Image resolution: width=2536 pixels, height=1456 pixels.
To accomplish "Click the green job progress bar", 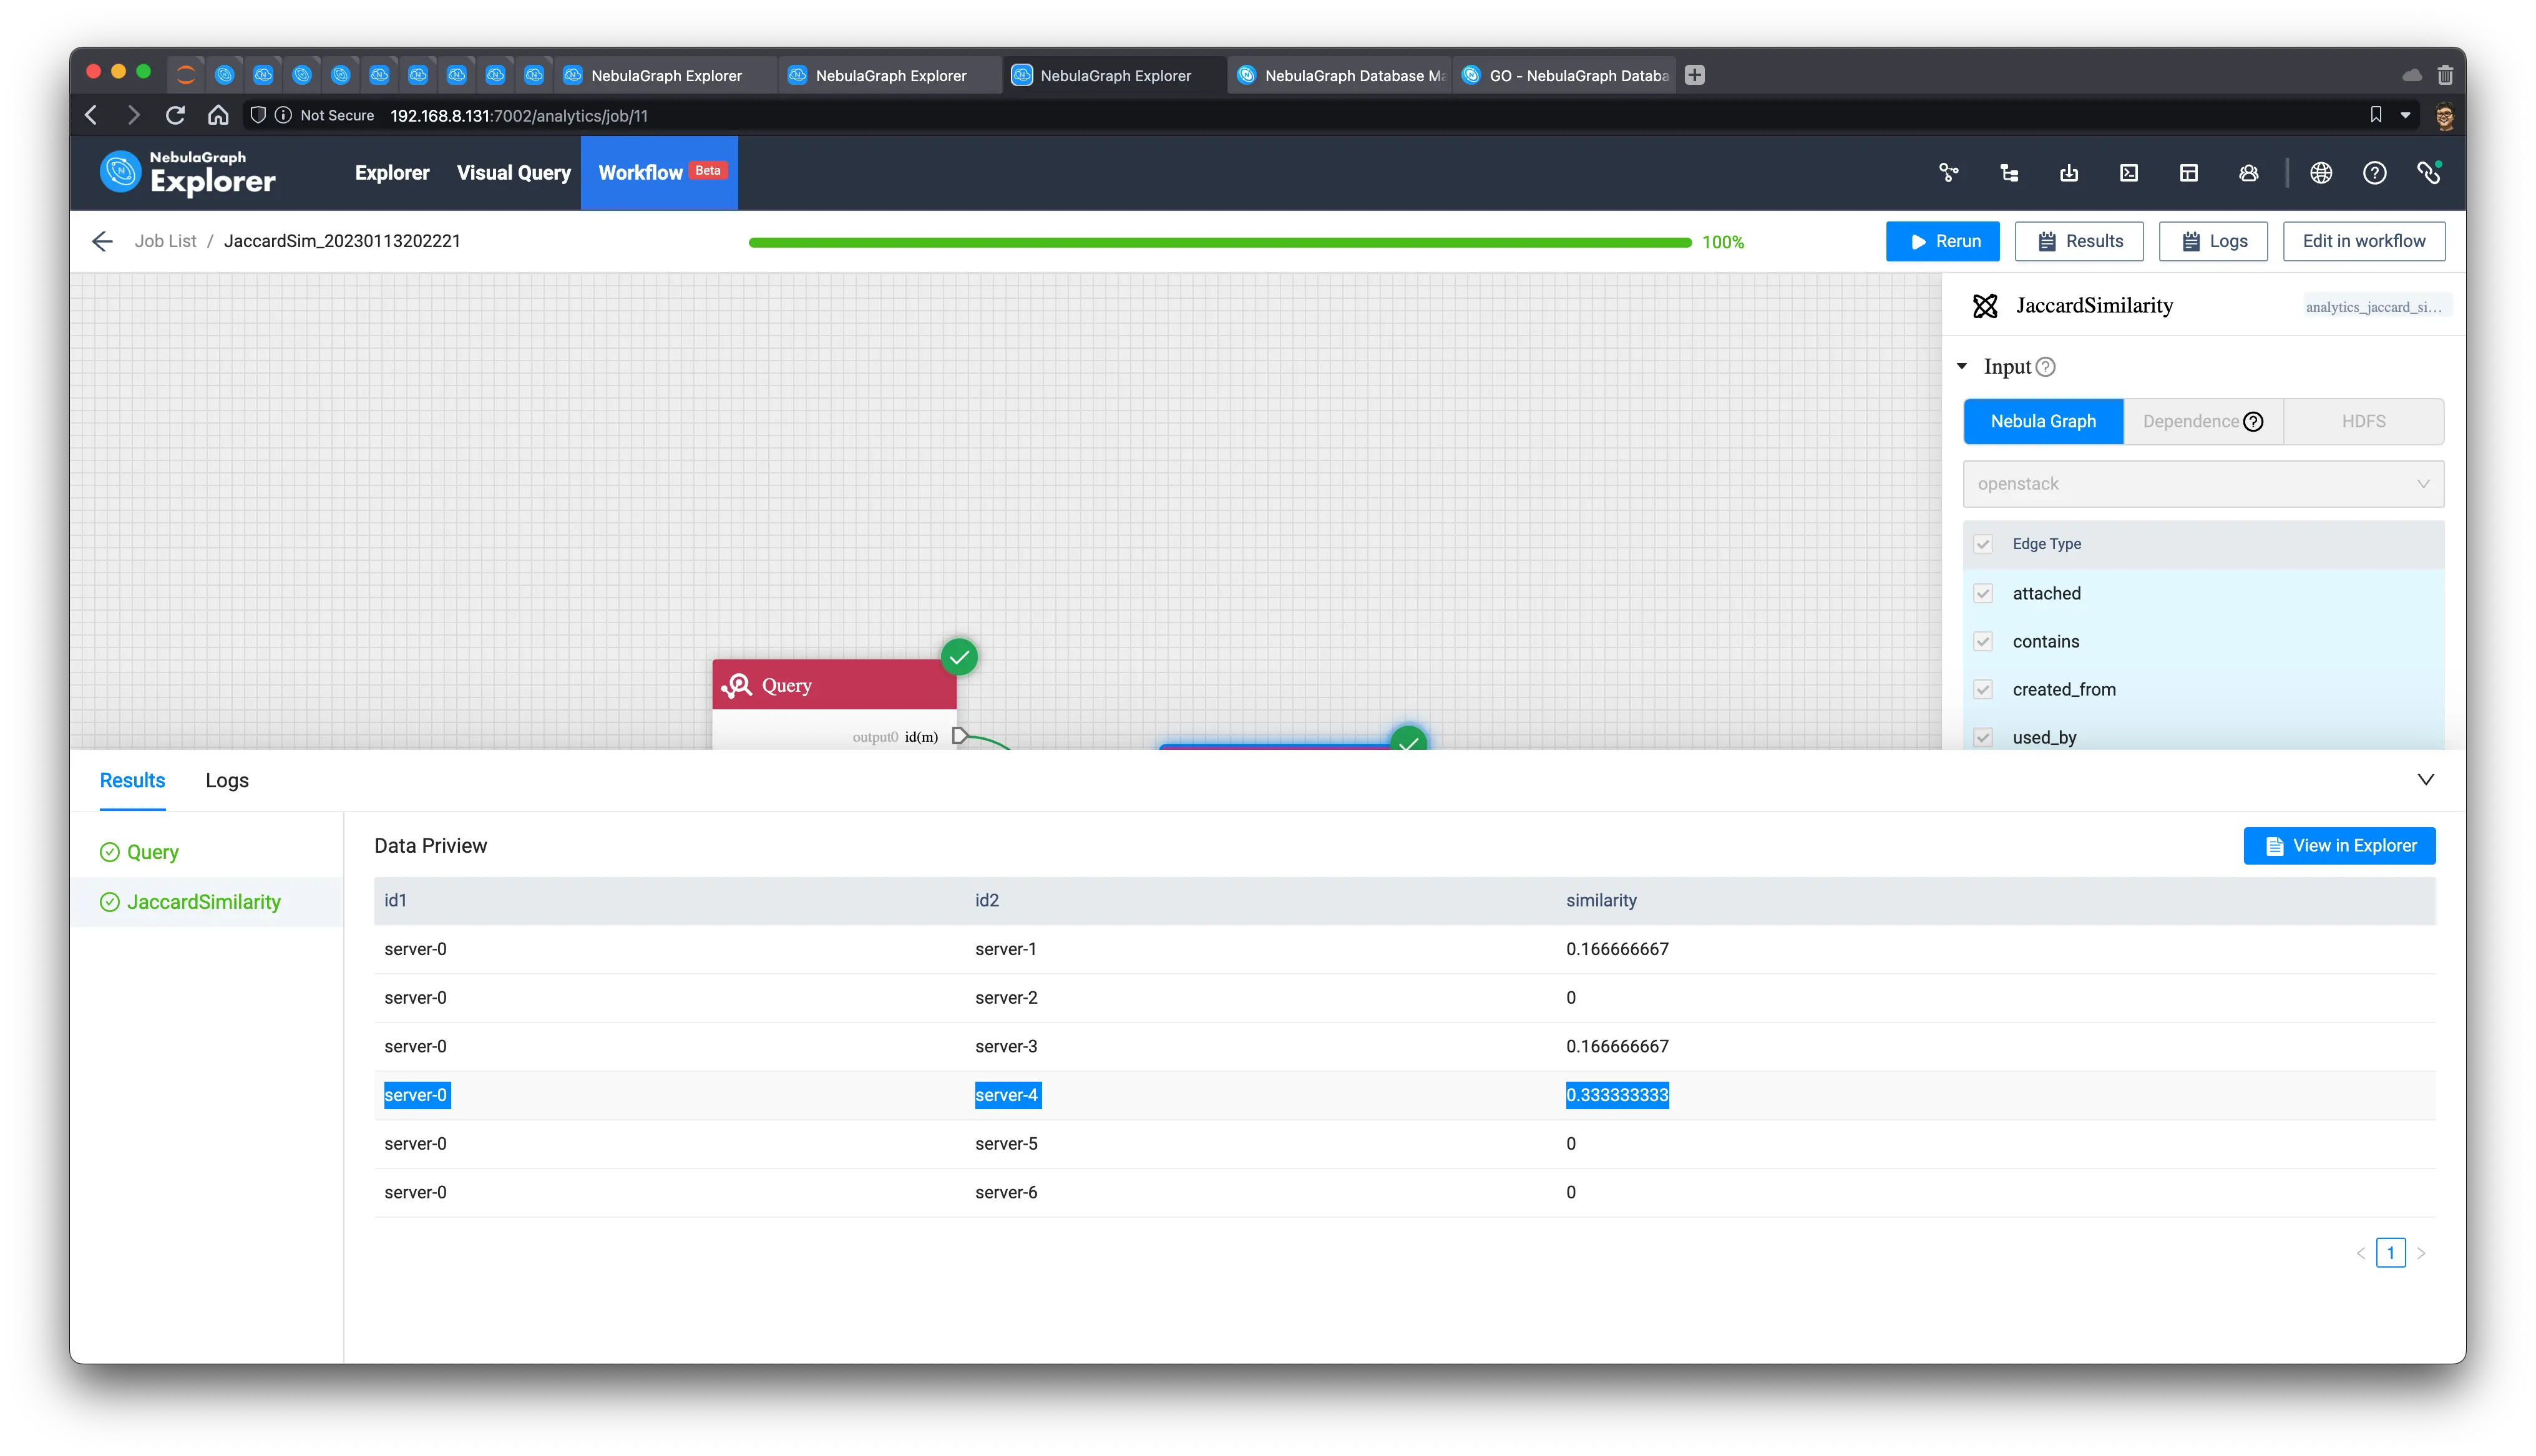I will [1220, 243].
